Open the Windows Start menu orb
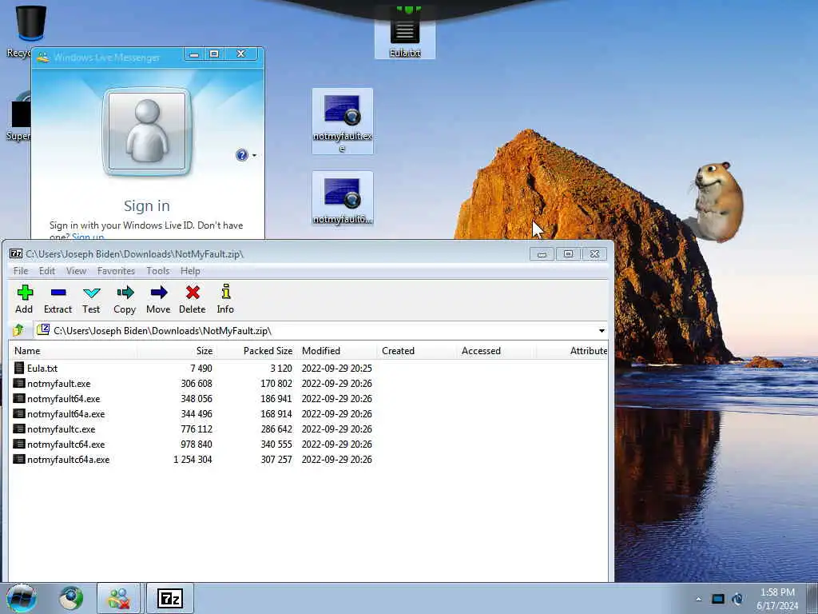Image resolution: width=818 pixels, height=614 pixels. 22,598
